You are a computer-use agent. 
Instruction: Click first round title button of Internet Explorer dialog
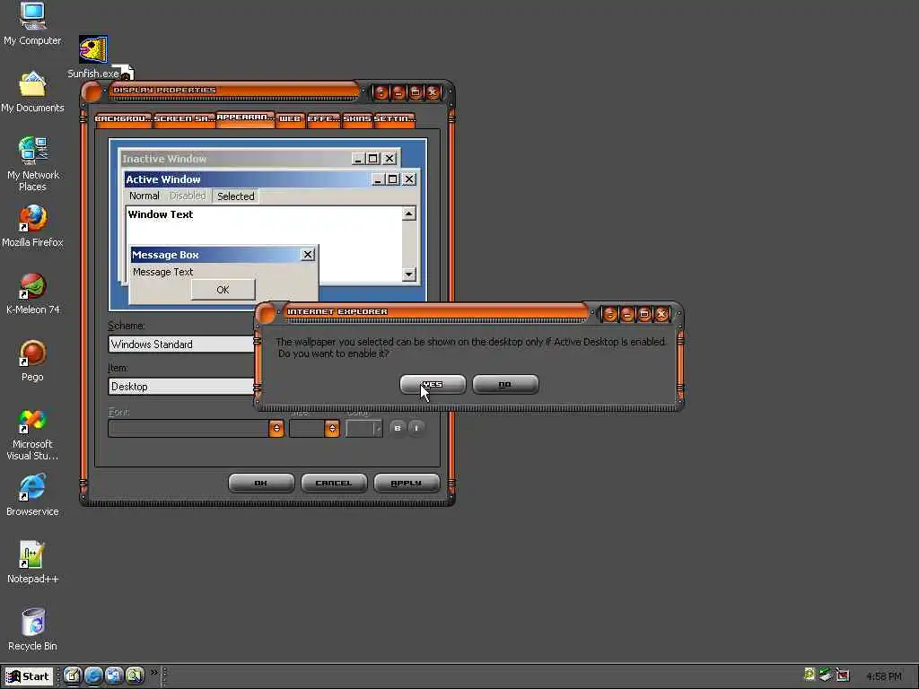click(x=609, y=315)
